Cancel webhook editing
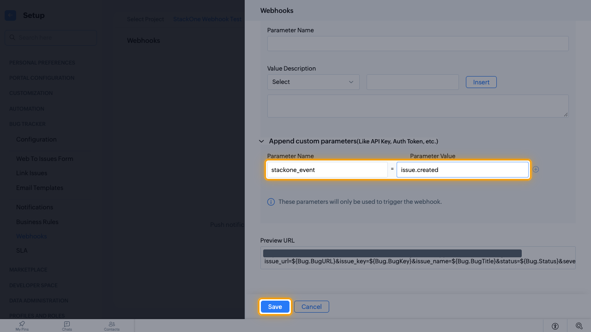 [312, 307]
